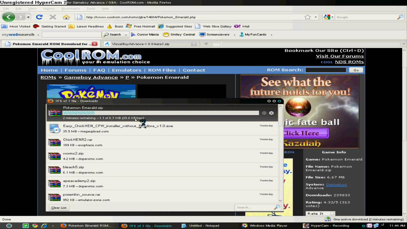Open a new tab with the plus button
This screenshot has width=407, height=229.
[206, 44]
